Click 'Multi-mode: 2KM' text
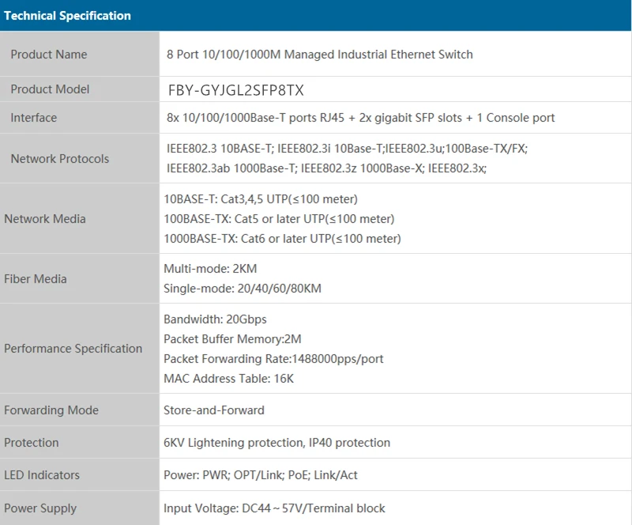The image size is (632, 525). (210, 269)
